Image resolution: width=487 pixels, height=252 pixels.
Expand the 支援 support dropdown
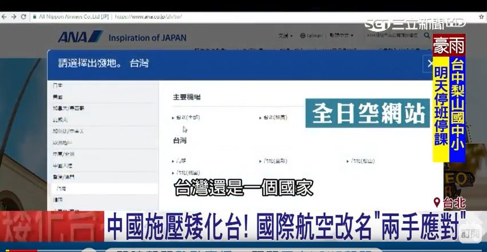pos(286,36)
